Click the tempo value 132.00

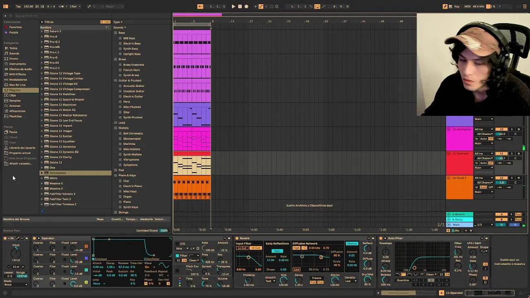29,6
